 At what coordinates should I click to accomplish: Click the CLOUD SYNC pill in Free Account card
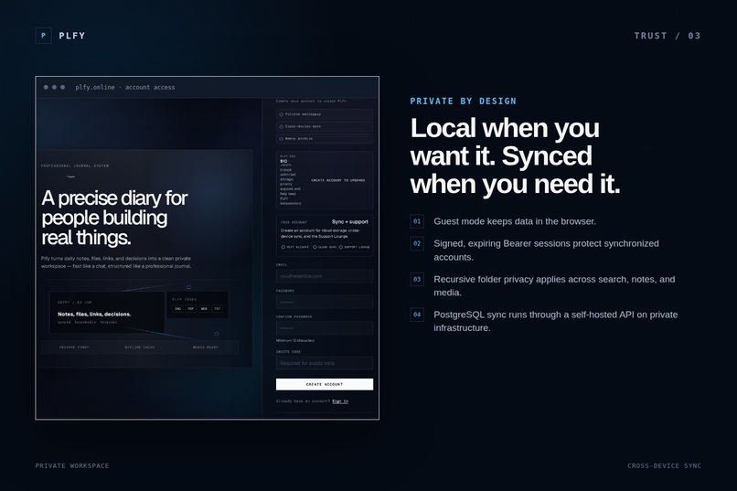[325, 247]
